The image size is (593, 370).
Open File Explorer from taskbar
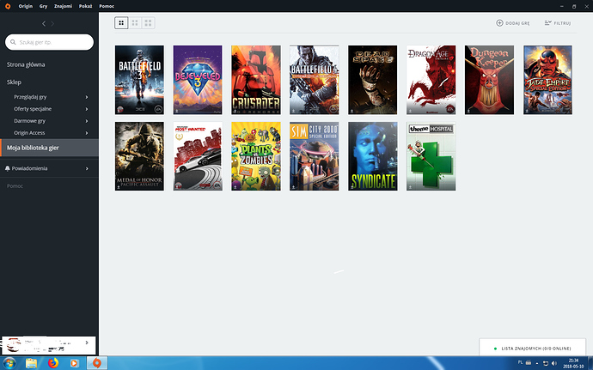(32, 364)
